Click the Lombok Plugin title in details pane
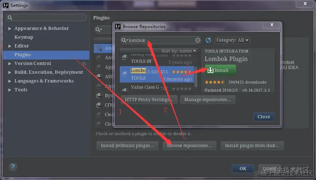This screenshot has height=180, width=316. click(x=226, y=59)
